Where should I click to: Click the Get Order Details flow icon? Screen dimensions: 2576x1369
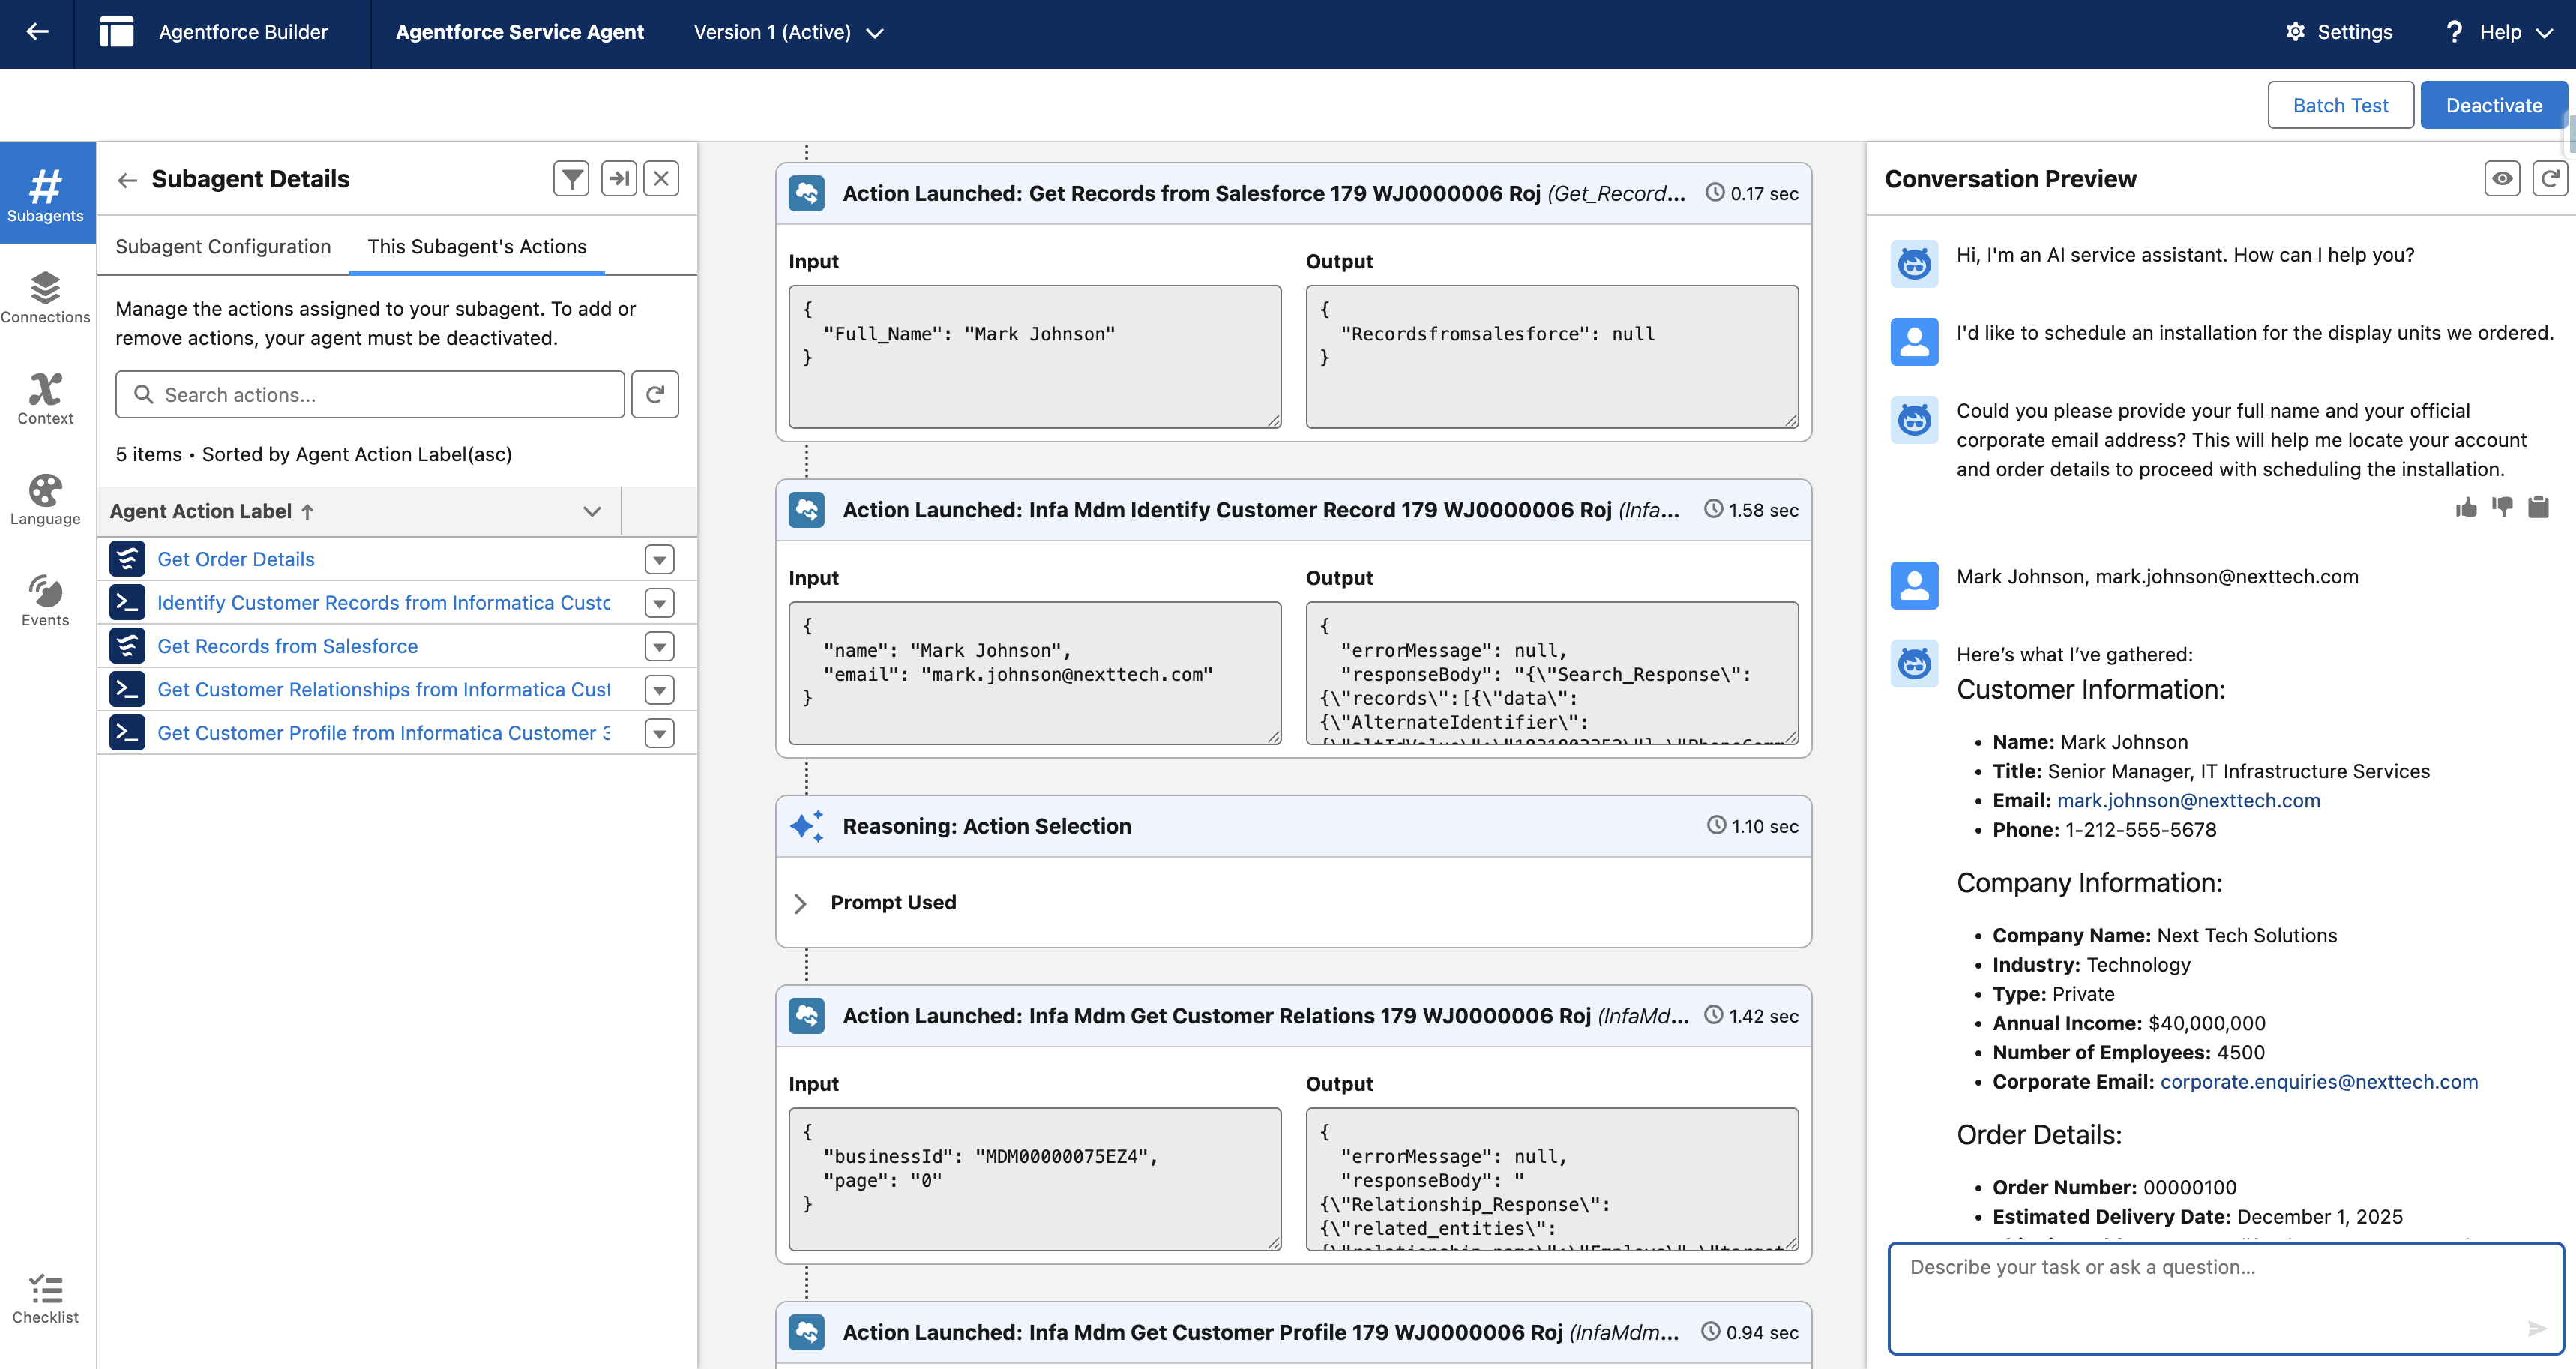pos(127,559)
